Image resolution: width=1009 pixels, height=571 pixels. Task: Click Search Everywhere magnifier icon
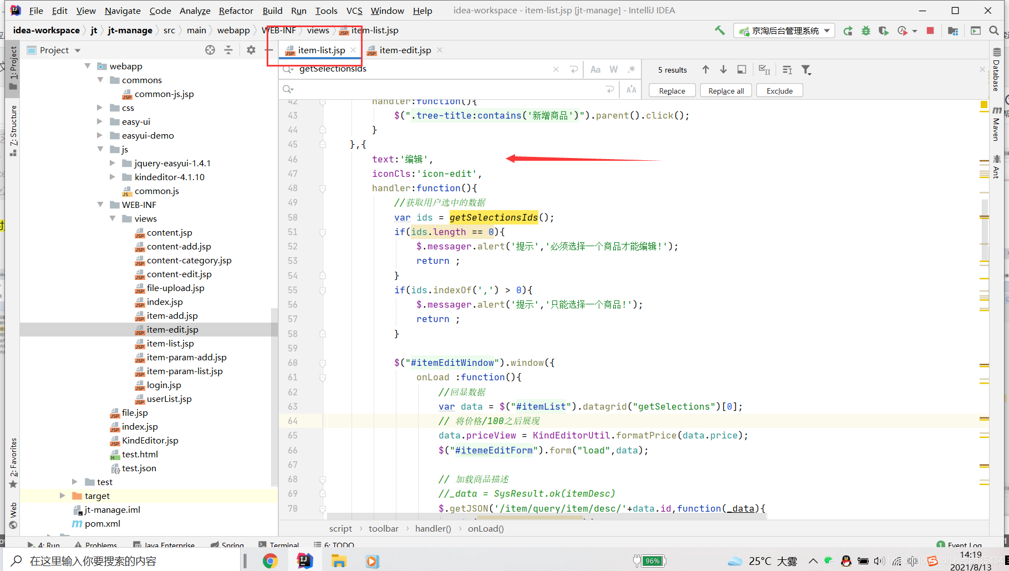point(994,30)
